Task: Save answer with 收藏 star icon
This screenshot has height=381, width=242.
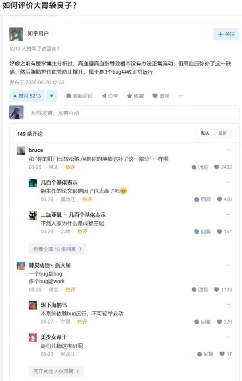Action: click(x=136, y=96)
